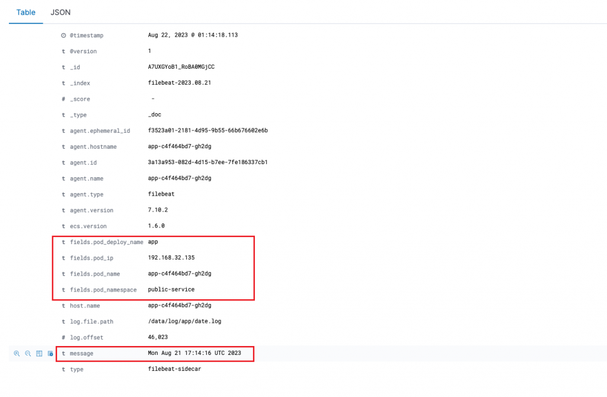Click the host.name field name
Screen dimensions: 607x397
point(85,305)
